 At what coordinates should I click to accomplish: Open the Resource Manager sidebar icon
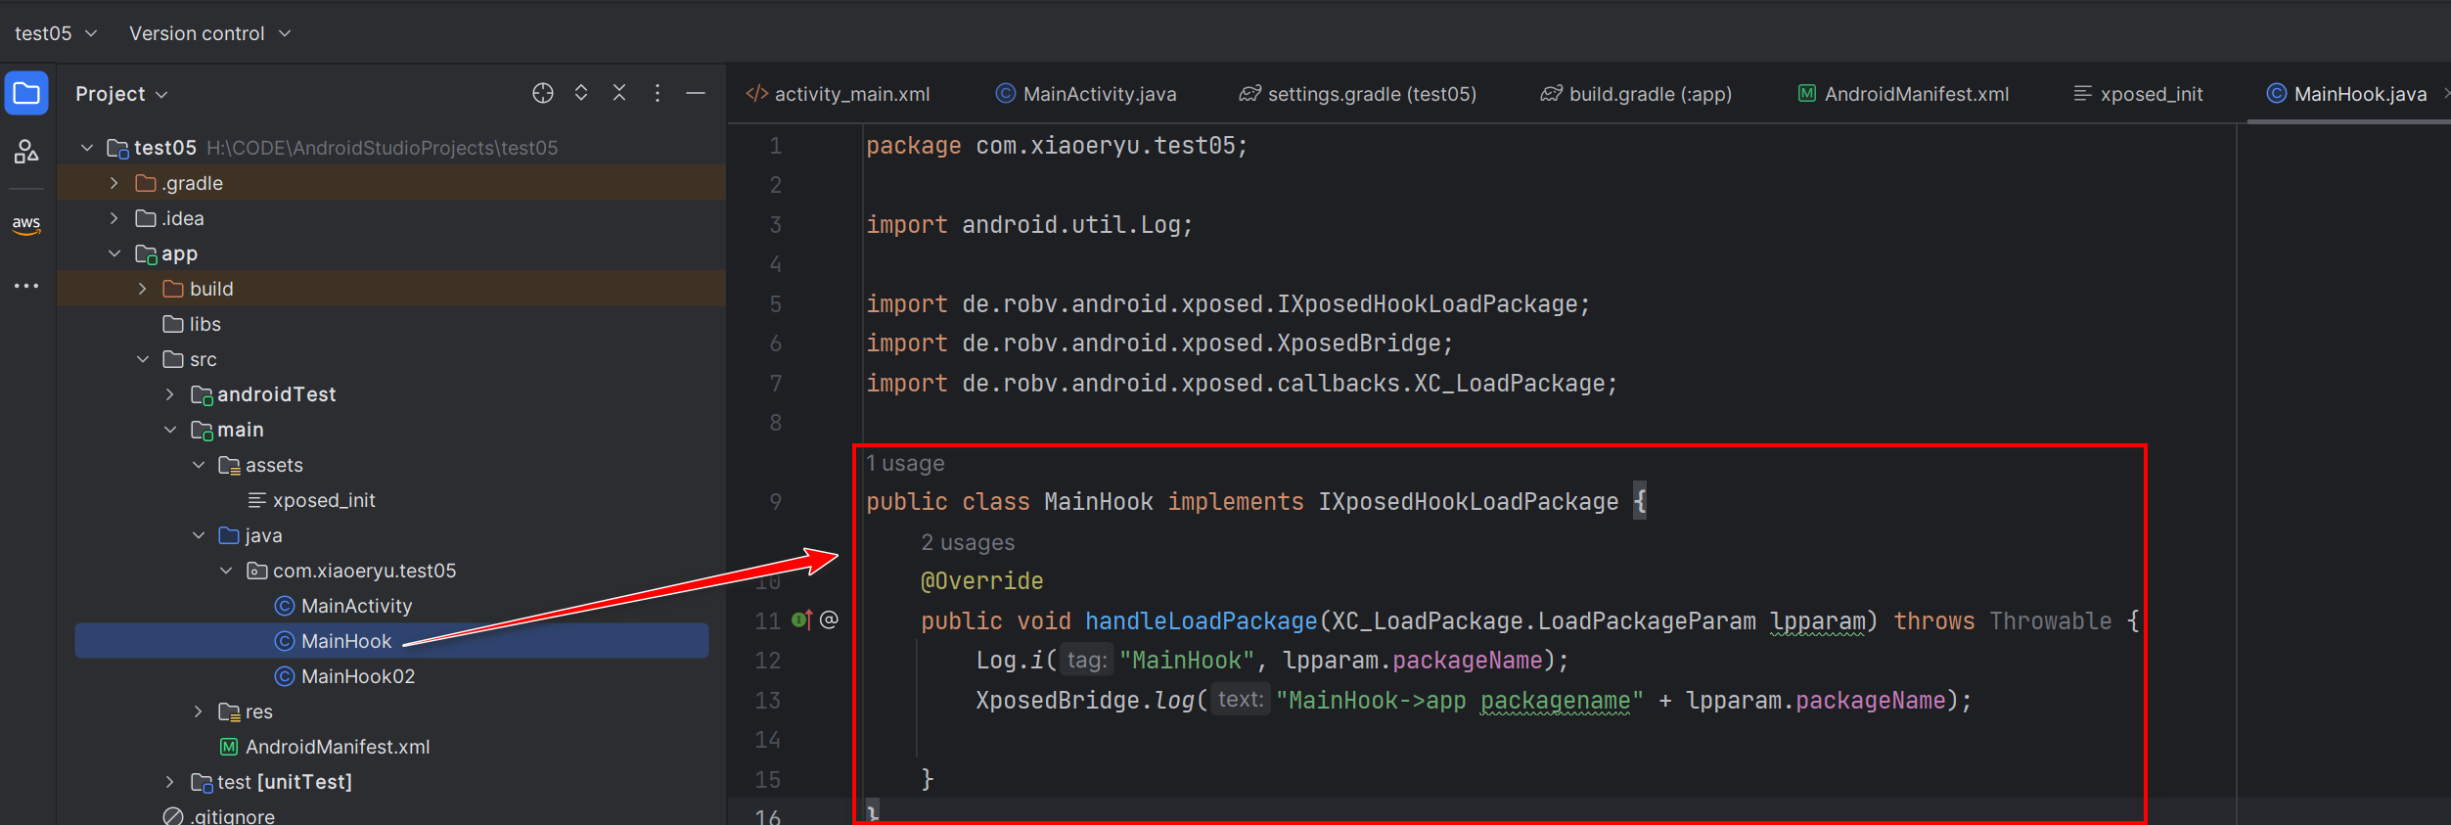[x=26, y=151]
